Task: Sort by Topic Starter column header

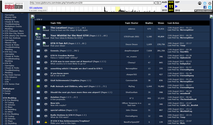Action: click(131, 23)
